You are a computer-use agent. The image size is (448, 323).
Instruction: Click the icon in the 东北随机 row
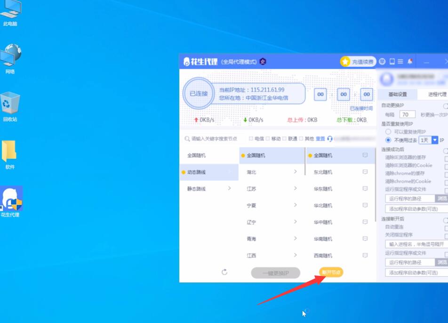pos(365,172)
